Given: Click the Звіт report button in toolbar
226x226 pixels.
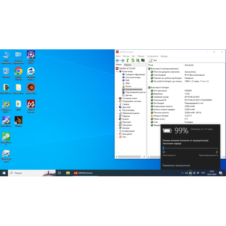Looking at the screenshot, I should pos(153,60).
